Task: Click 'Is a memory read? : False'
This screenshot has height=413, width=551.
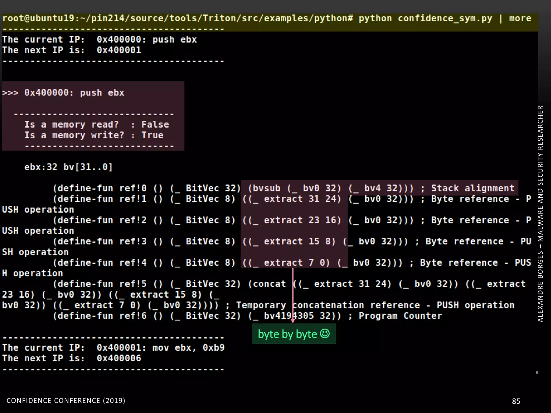Action: point(97,124)
